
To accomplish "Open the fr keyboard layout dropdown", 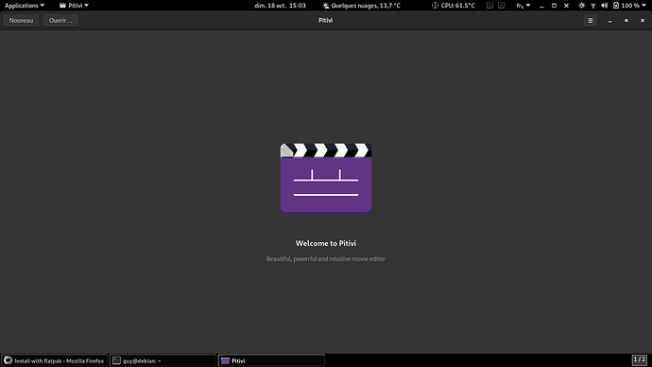I will 523,6.
